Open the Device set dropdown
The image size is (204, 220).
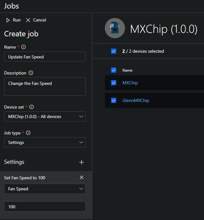click(x=45, y=116)
